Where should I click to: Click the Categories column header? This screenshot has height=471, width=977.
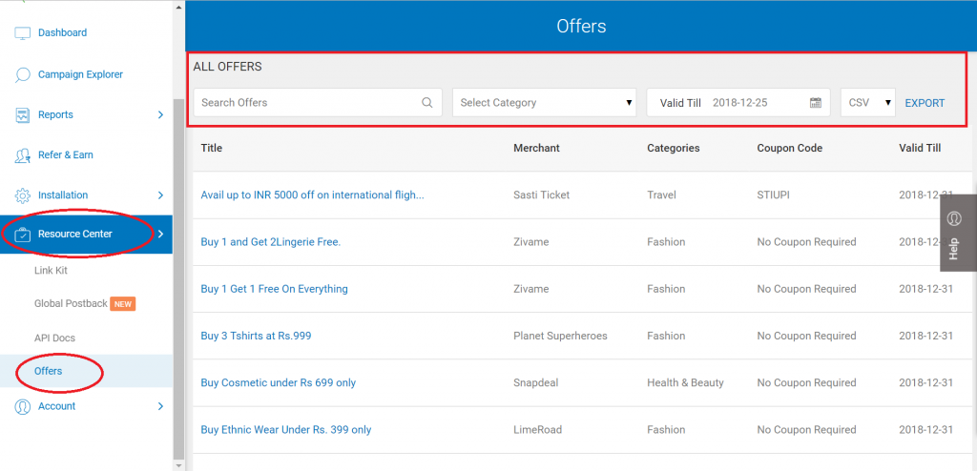coord(674,149)
